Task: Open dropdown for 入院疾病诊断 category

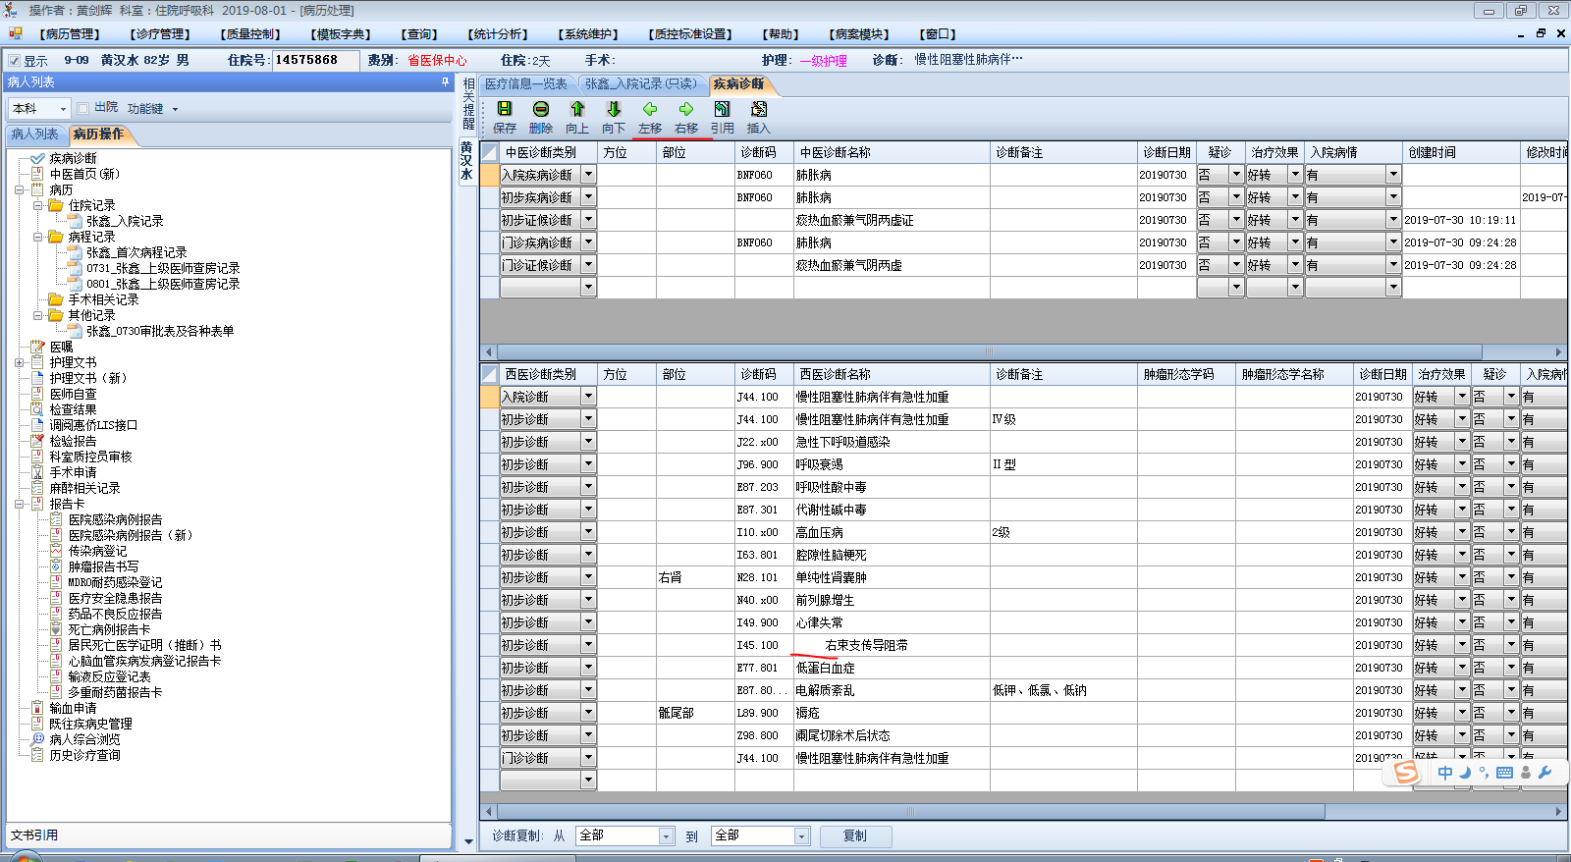Action: [588, 175]
